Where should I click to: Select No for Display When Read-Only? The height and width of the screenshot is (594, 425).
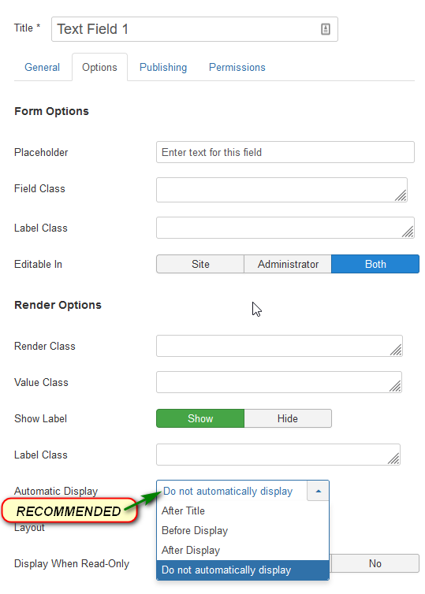tap(375, 564)
